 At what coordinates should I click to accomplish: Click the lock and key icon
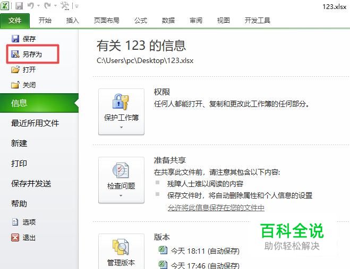point(121,102)
